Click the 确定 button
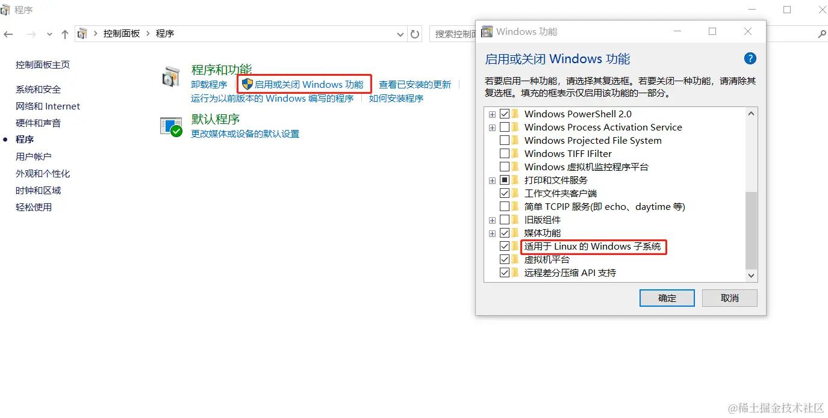Image resolution: width=828 pixels, height=418 pixels. [667, 298]
